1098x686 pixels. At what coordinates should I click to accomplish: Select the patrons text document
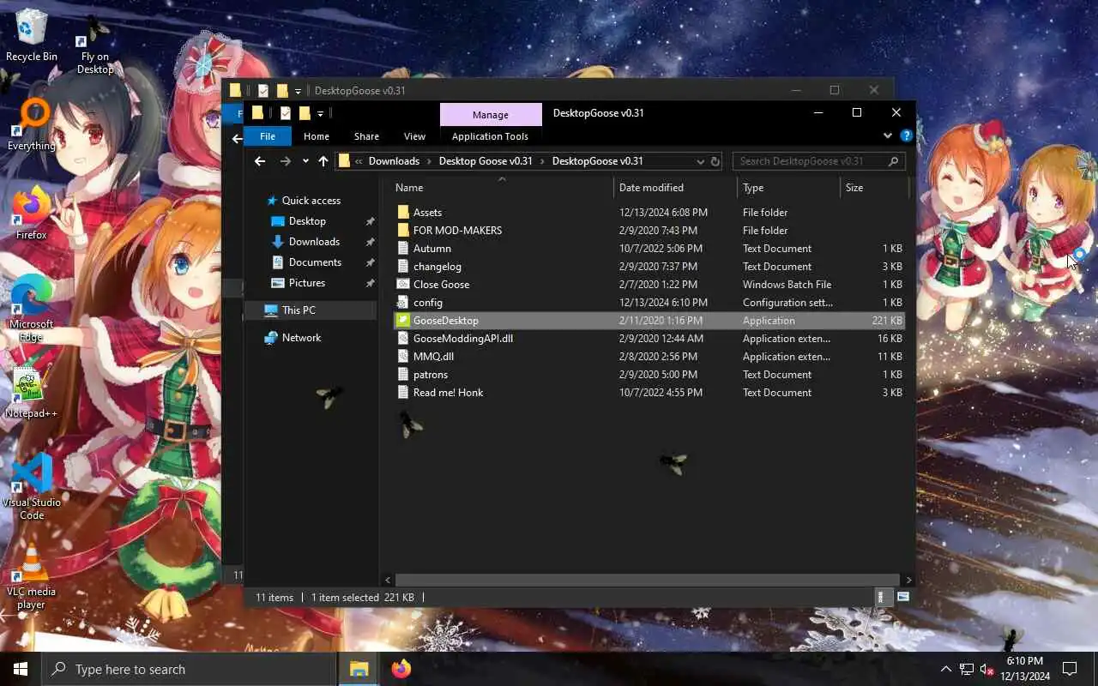(430, 374)
